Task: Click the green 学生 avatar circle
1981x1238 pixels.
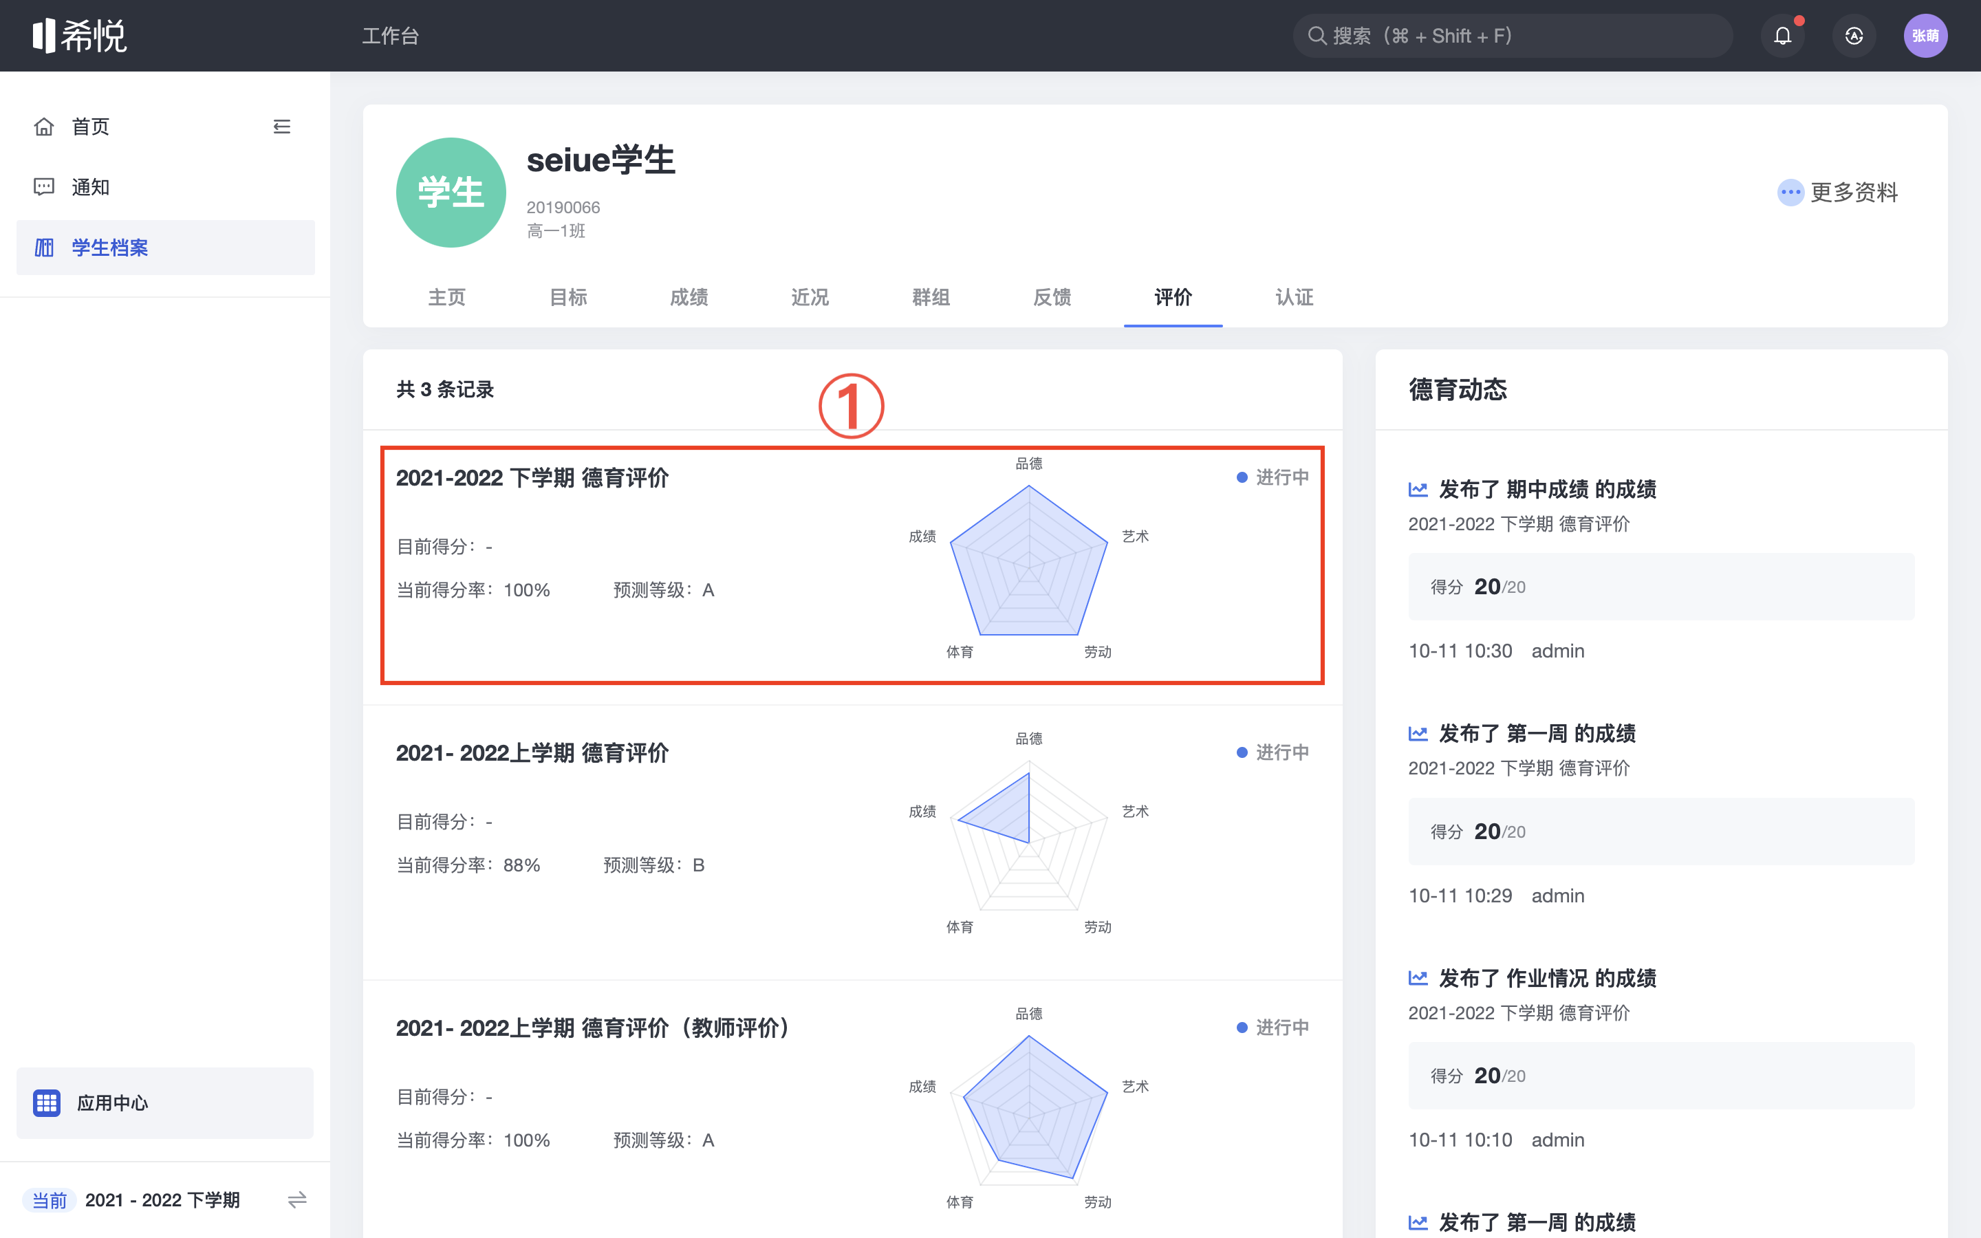Action: 451,193
